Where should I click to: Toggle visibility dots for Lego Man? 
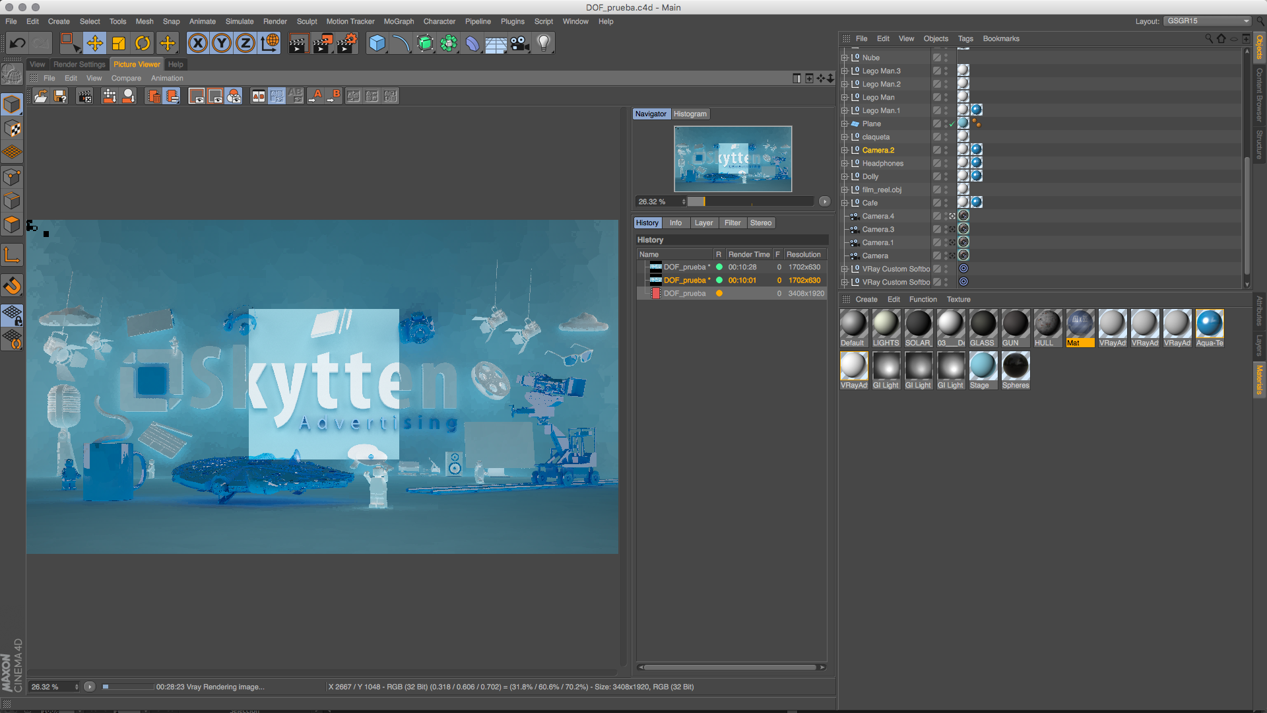(x=946, y=97)
